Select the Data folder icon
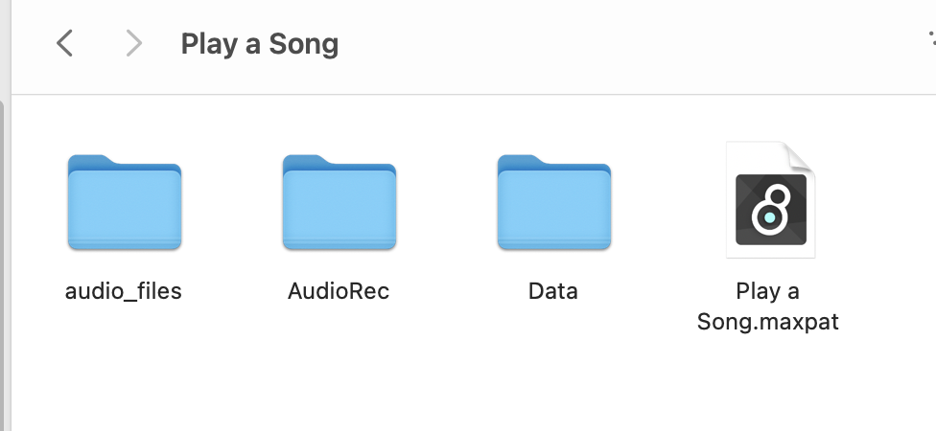Viewport: 936px width, 431px height. point(554,202)
